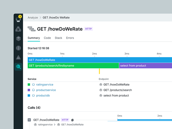Open the ratingservice service link
172x129 pixels.
pos(45,85)
